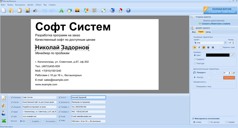Image resolution: width=238 pixels, height=128 pixels.
Task: Open the База данных menu
Action: 20,5
